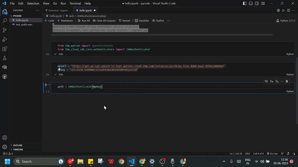Split the editor right
This screenshot has height=167, width=298.
pyautogui.click(x=289, y=10)
